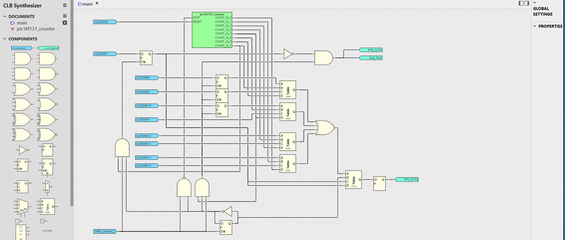Select the lookup Table component in palette
This screenshot has width=565, height=240.
[x=47, y=206]
